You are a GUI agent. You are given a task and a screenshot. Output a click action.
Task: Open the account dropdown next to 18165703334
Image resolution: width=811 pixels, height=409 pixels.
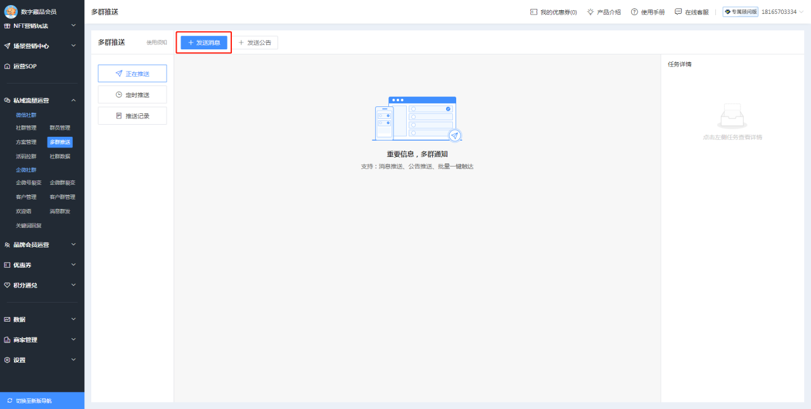point(800,11)
